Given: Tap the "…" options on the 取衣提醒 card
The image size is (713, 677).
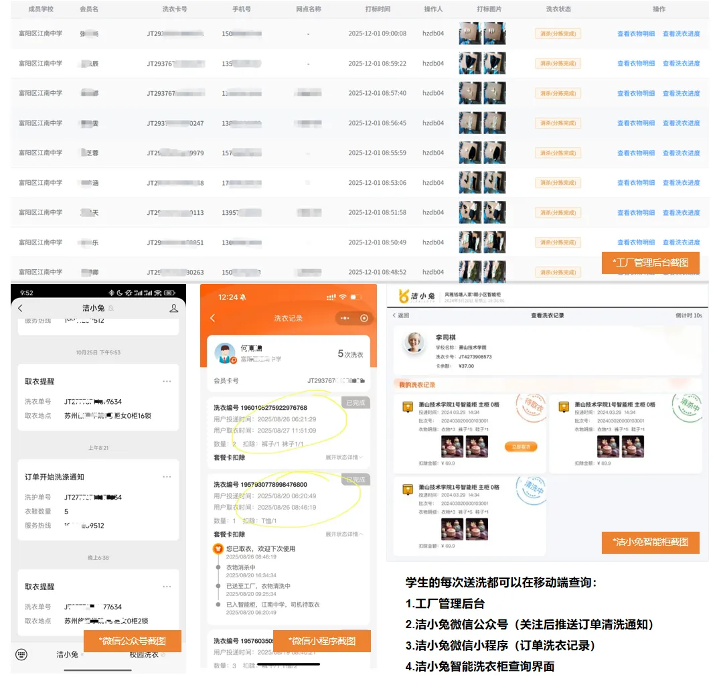Looking at the screenshot, I should tap(167, 380).
